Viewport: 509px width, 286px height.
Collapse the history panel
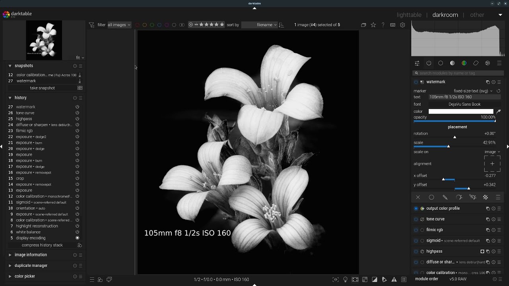[10, 98]
